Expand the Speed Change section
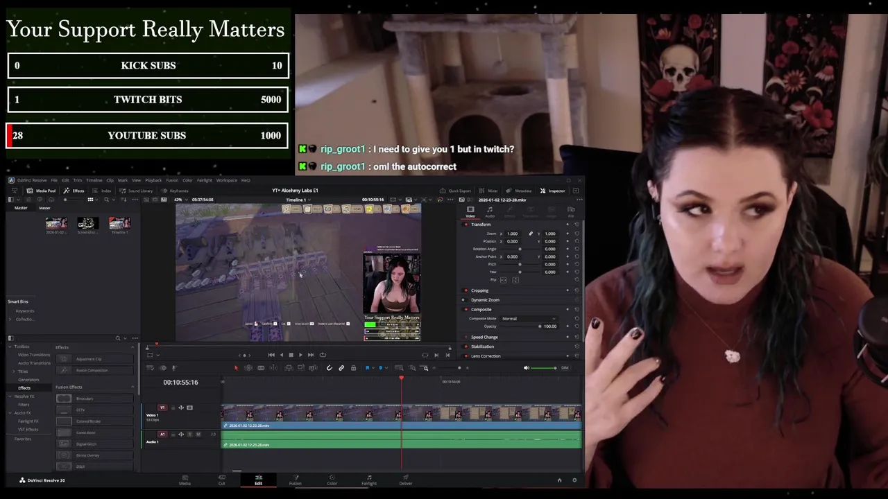Viewport: 888px width, 499px height. pyautogui.click(x=484, y=337)
